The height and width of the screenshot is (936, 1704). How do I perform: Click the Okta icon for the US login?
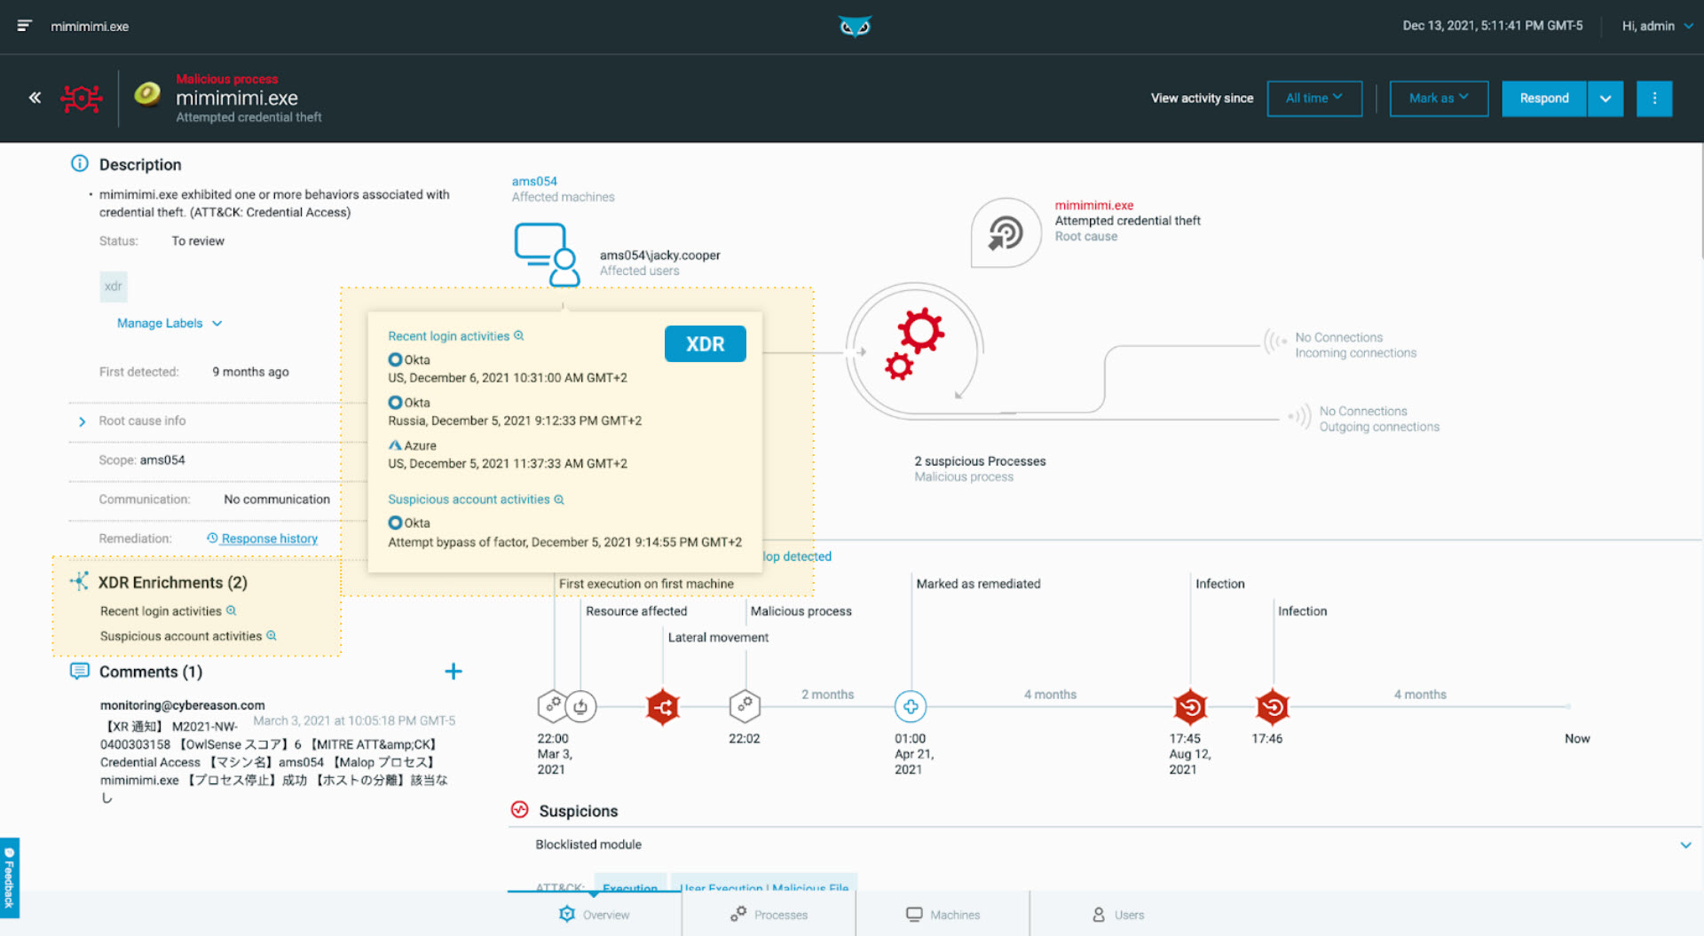pyautogui.click(x=395, y=360)
